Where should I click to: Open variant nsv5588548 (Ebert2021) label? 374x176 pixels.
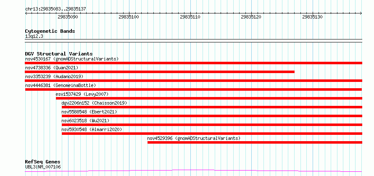pyautogui.click(x=89, y=112)
